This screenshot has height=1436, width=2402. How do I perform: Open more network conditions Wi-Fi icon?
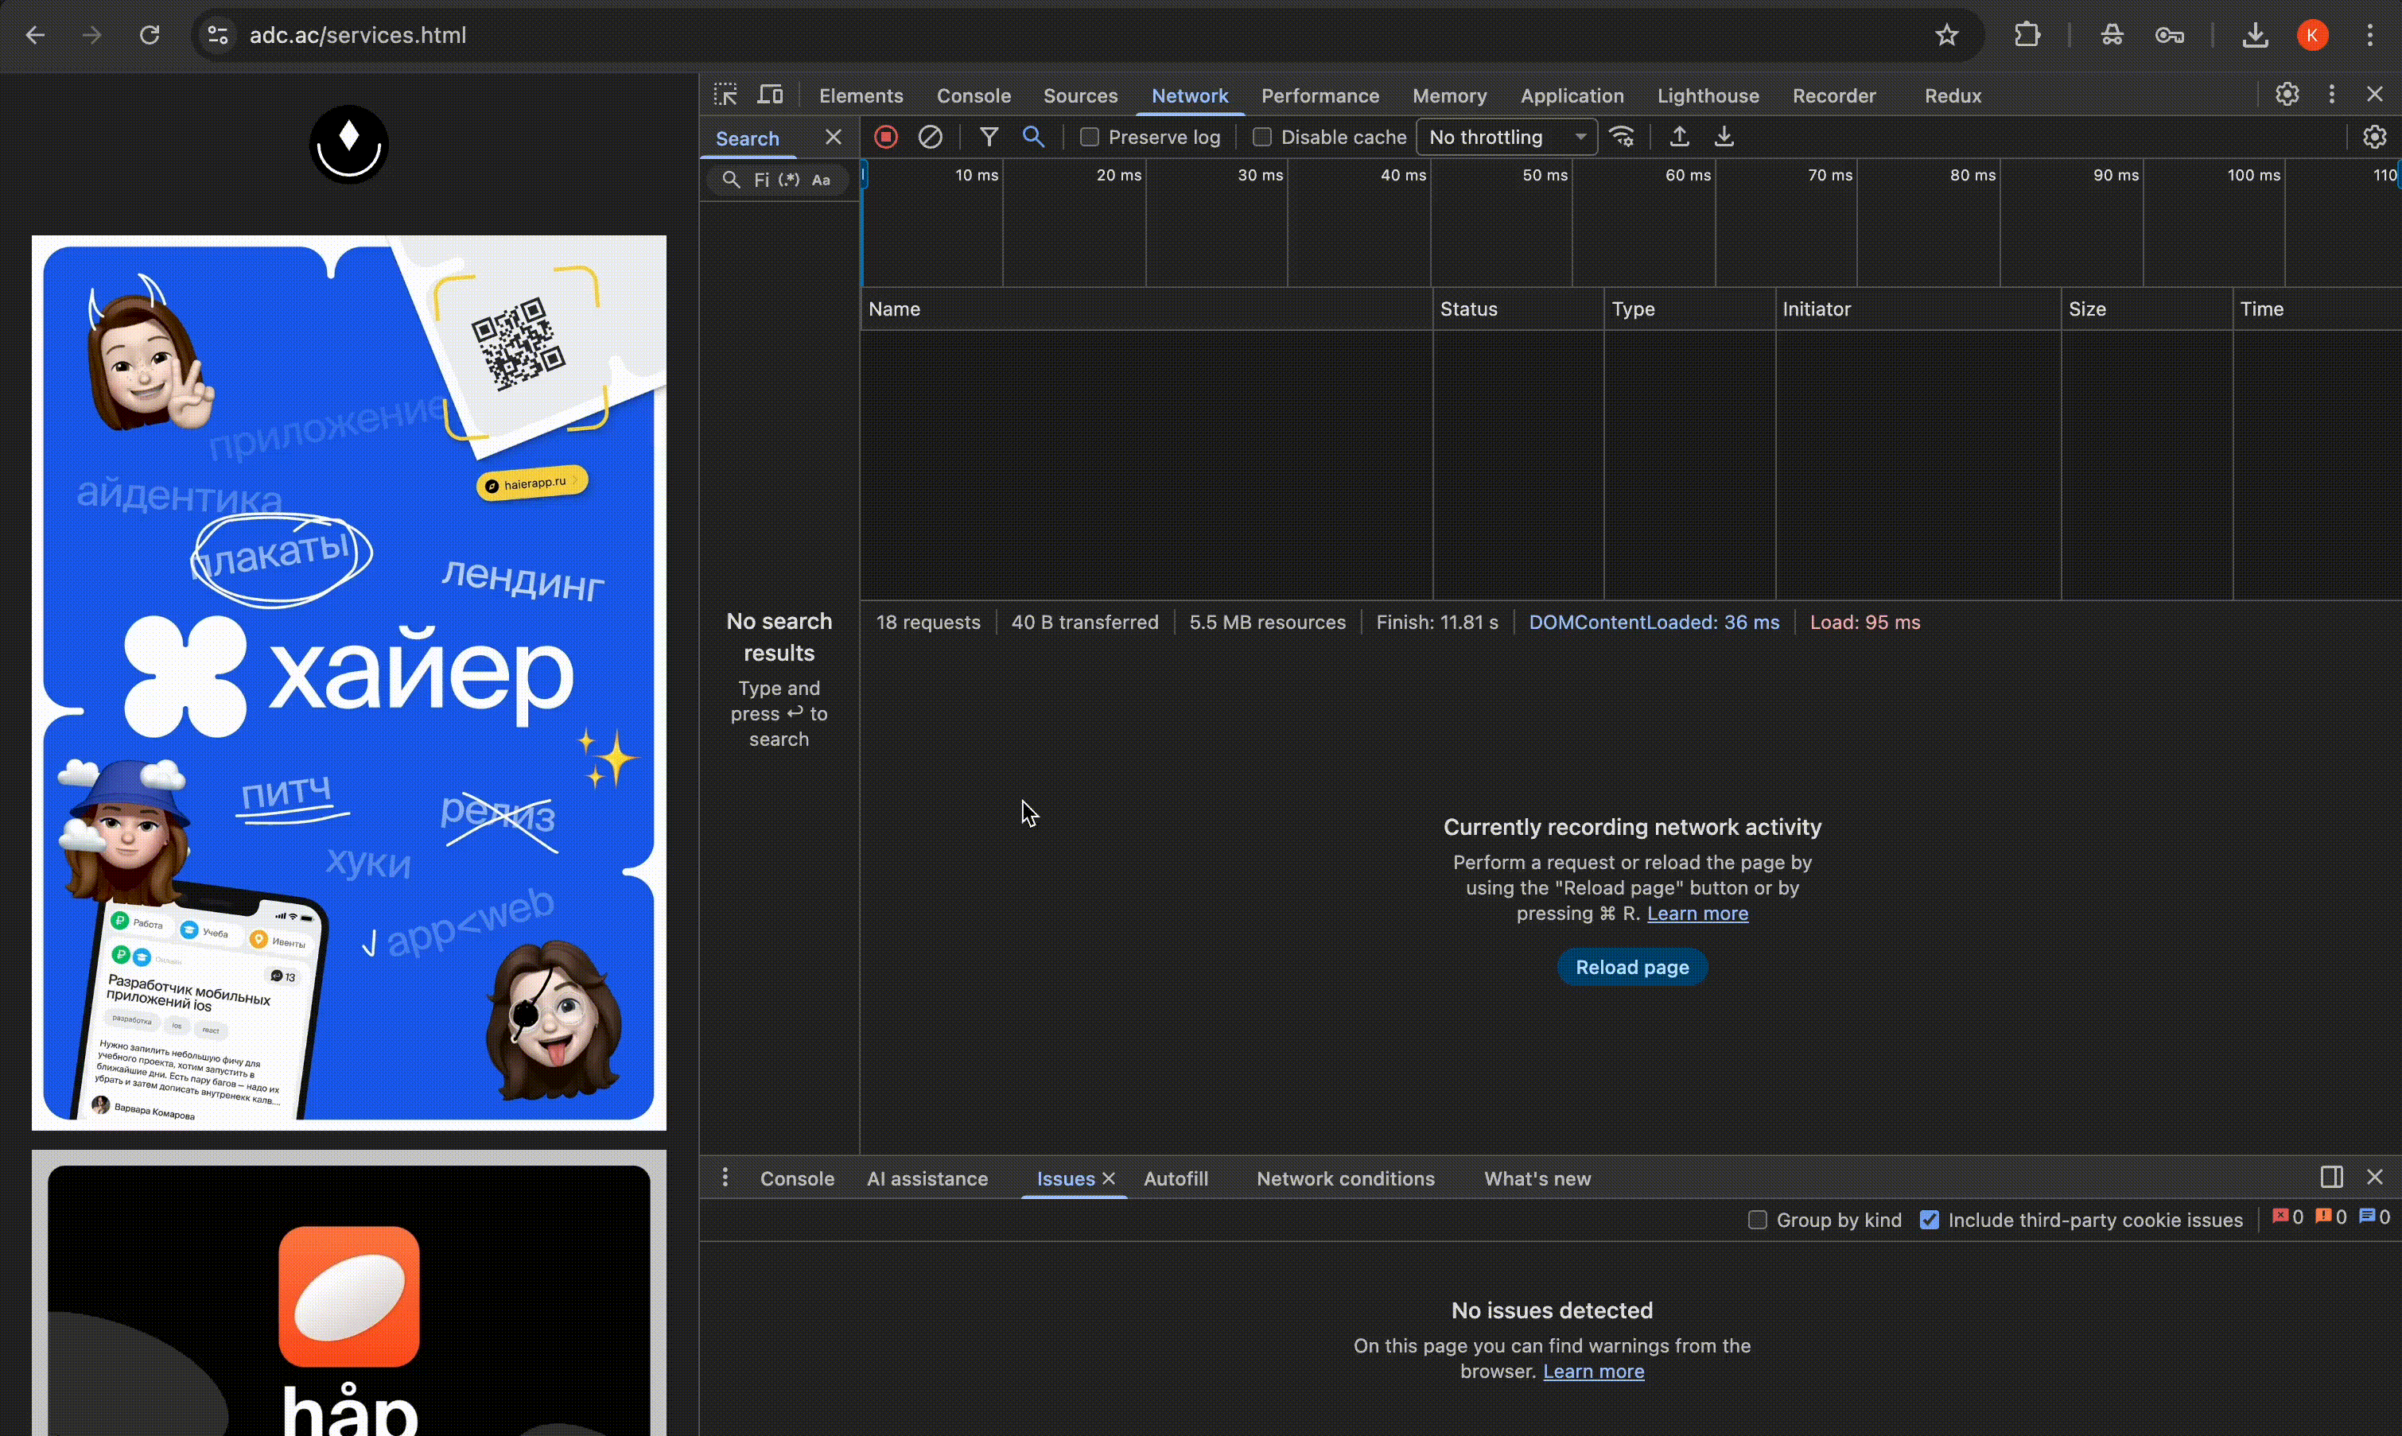click(x=1623, y=138)
